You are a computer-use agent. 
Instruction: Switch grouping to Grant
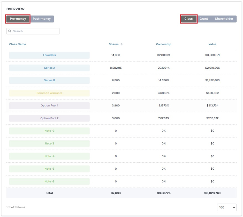(204, 19)
